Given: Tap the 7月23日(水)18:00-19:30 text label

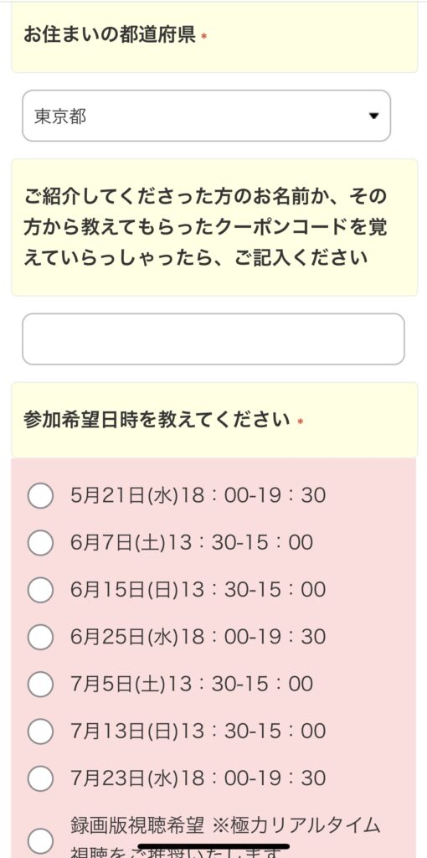Looking at the screenshot, I should pos(198,778).
